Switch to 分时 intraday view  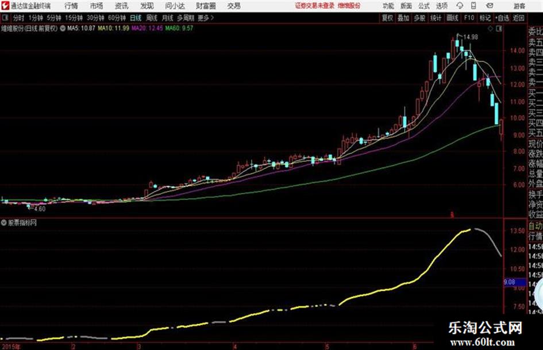click(x=18, y=18)
